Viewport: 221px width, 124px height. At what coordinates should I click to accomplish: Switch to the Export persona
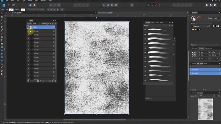[13, 5]
